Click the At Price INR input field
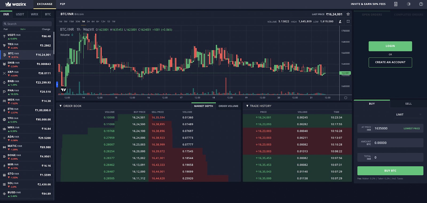This screenshot has height=203, width=427. point(390,128)
